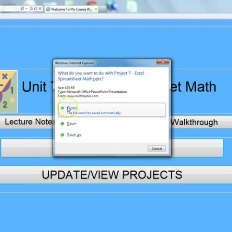Viewport: 232px width, 232px height.
Task: Open the address bar autocomplete dropdown arrow
Action: click(x=26, y=9)
